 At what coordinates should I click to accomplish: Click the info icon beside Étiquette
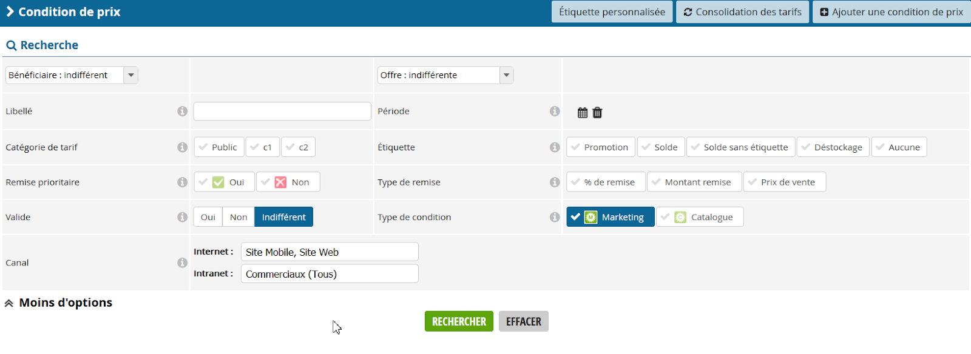[x=555, y=147]
